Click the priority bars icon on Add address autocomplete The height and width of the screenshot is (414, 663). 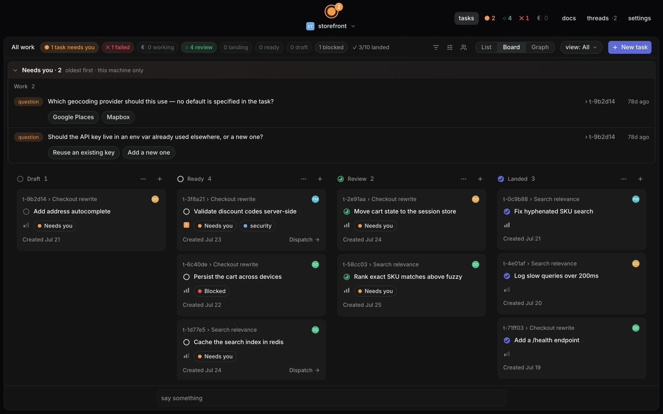[26, 225]
